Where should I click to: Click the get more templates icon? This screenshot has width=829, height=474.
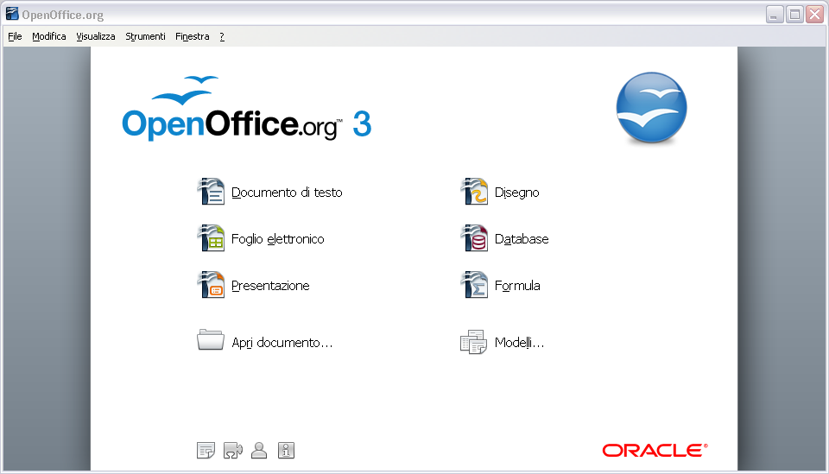point(206,451)
